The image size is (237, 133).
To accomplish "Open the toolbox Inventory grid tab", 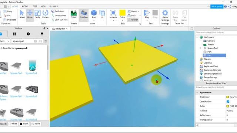I will (14, 34).
